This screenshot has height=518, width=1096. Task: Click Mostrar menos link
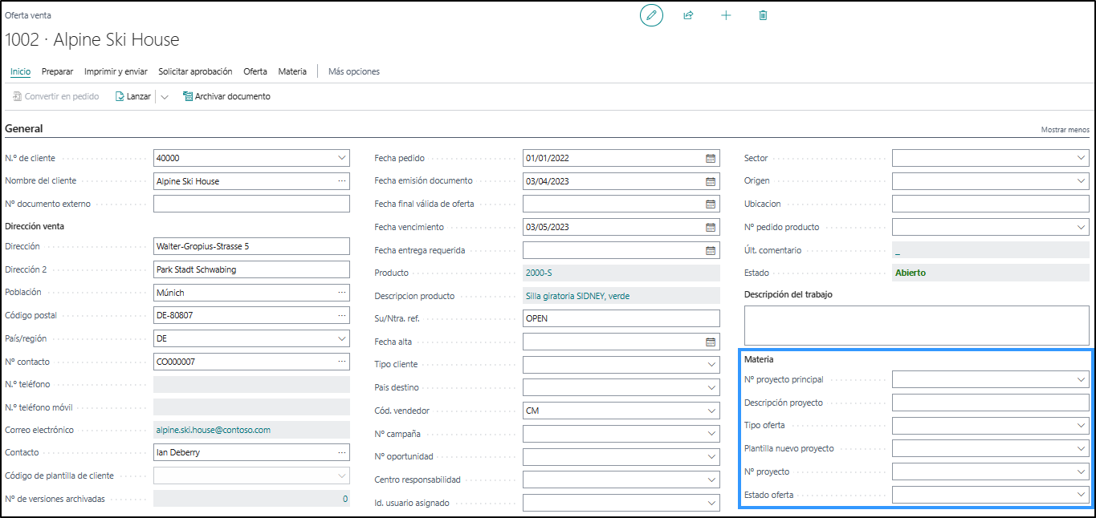pyautogui.click(x=1065, y=129)
